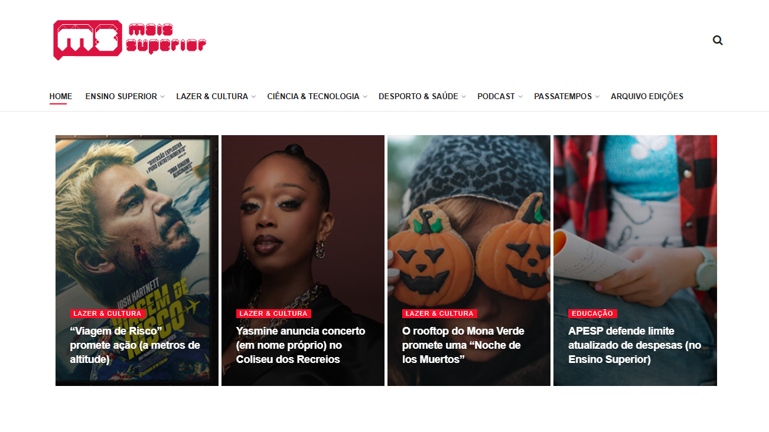Click Lazer & Cultura tag on Yasmine article
The width and height of the screenshot is (769, 432).
[x=273, y=313]
